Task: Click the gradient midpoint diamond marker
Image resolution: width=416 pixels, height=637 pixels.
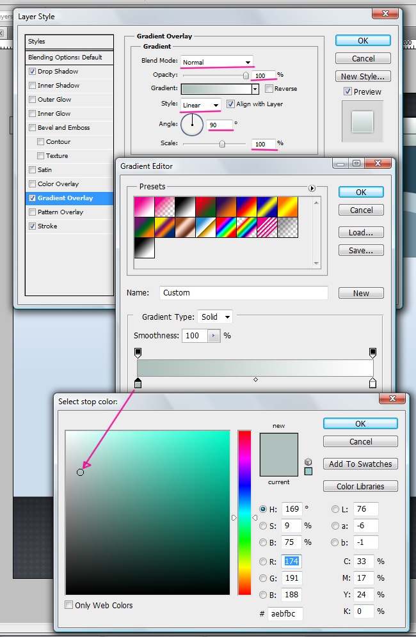Action: [x=255, y=380]
